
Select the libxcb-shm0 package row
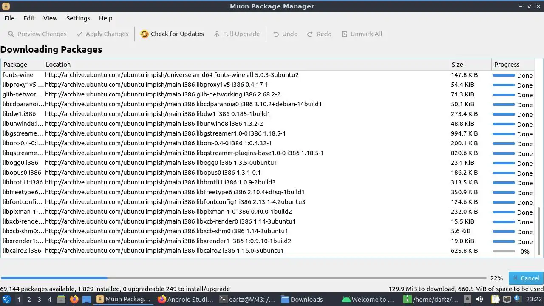(268, 231)
